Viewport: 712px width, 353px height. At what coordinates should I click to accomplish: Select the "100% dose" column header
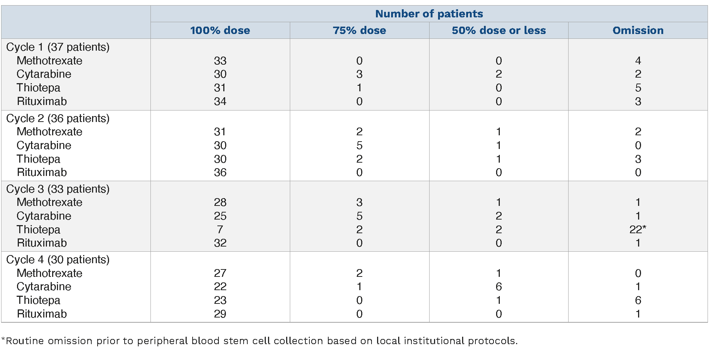tap(220, 30)
